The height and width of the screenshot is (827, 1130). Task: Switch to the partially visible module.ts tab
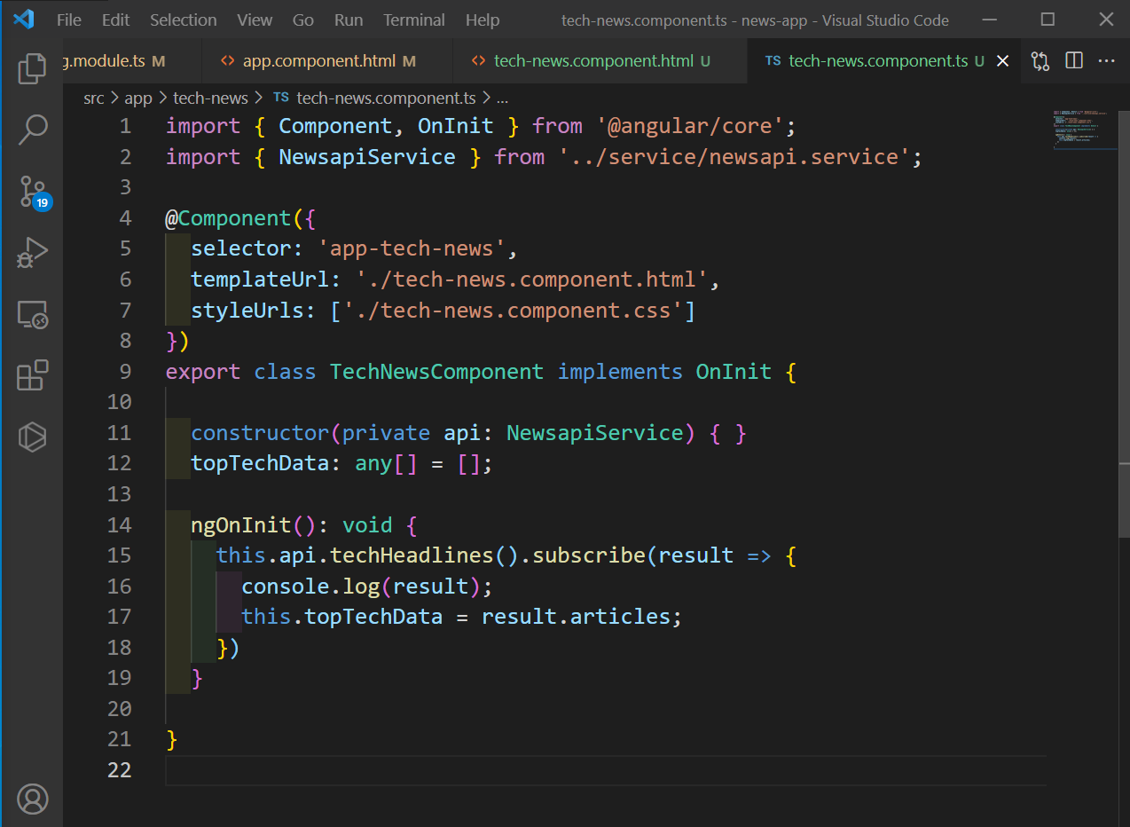click(x=132, y=61)
